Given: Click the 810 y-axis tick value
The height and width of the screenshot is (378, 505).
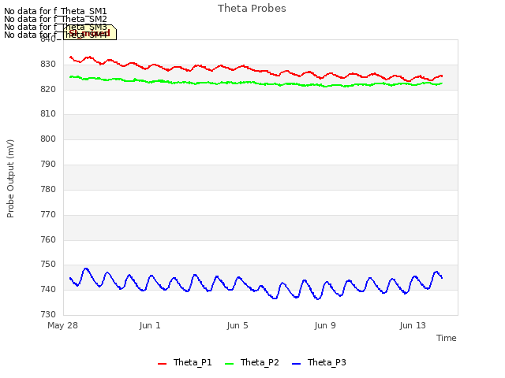Looking at the screenshot, I should [x=48, y=113].
